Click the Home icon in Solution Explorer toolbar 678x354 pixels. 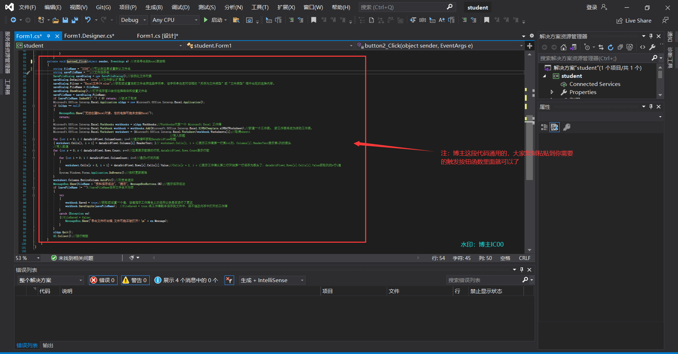coord(564,47)
